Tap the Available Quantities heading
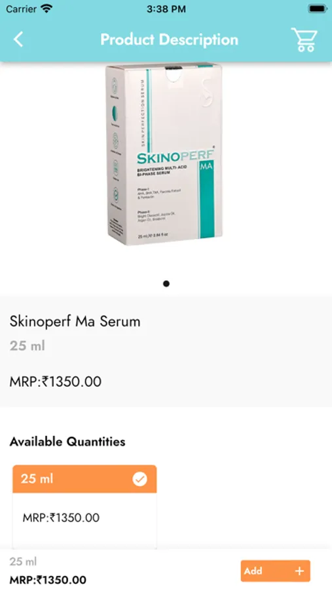 pyautogui.click(x=67, y=441)
